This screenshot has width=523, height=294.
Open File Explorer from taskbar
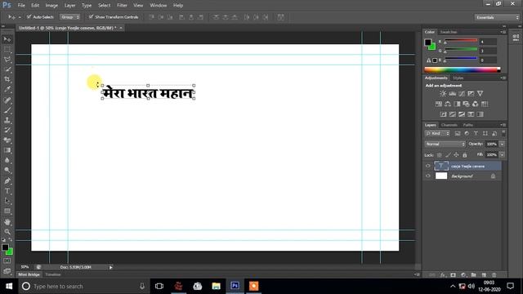[x=216, y=287]
